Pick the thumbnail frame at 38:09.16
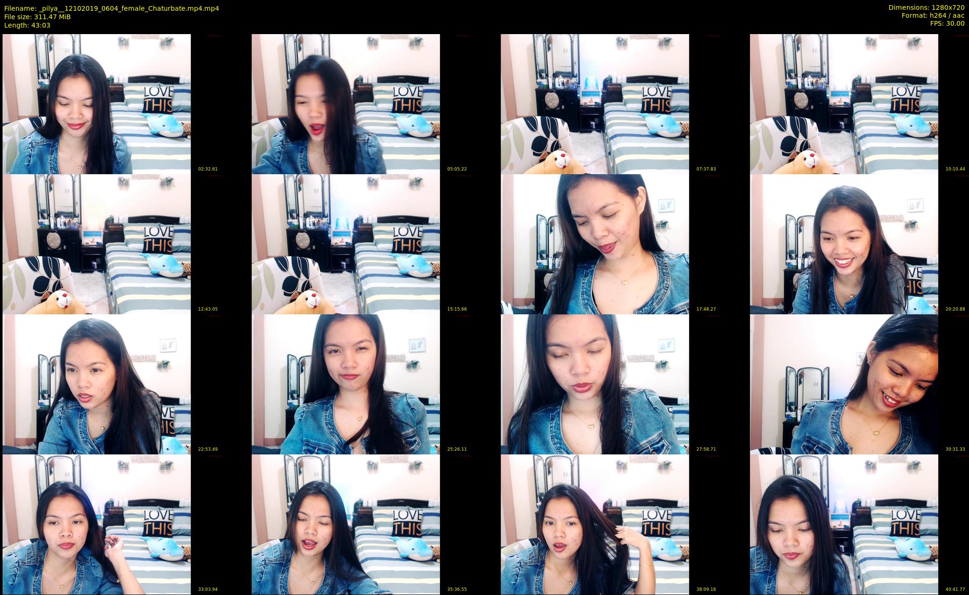 tap(595, 524)
